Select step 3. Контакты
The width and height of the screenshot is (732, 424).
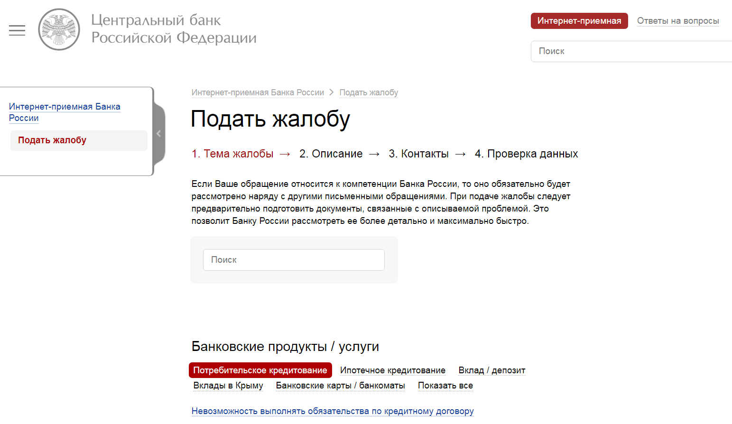pyautogui.click(x=418, y=154)
